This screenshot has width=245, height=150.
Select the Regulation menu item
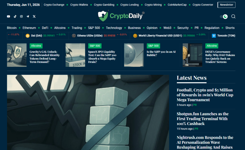point(212,28)
